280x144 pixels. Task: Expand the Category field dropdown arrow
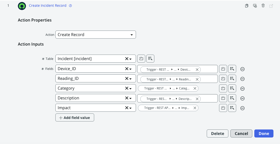coord(130,89)
